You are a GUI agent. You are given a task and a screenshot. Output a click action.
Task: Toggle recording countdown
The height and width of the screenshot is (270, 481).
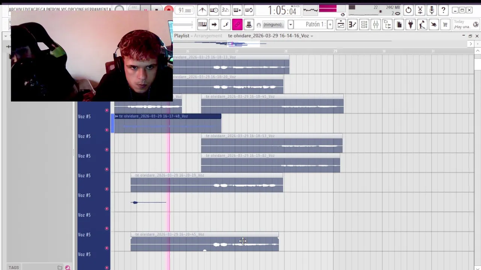[225, 10]
